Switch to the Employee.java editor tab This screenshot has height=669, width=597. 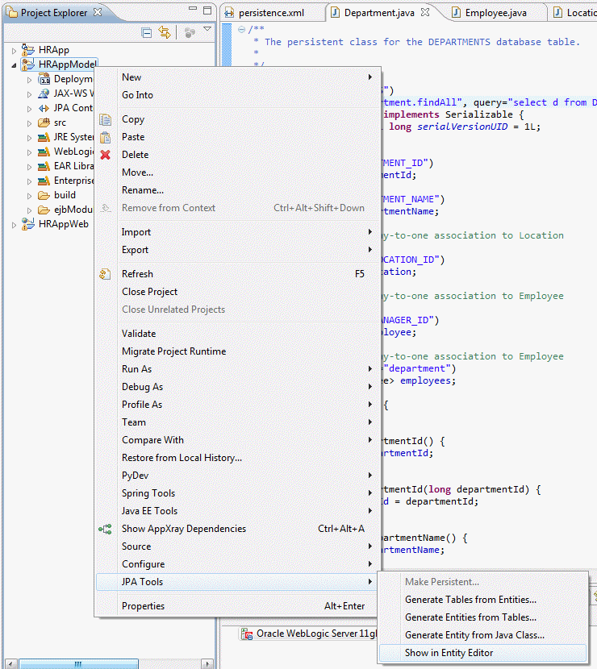[495, 13]
